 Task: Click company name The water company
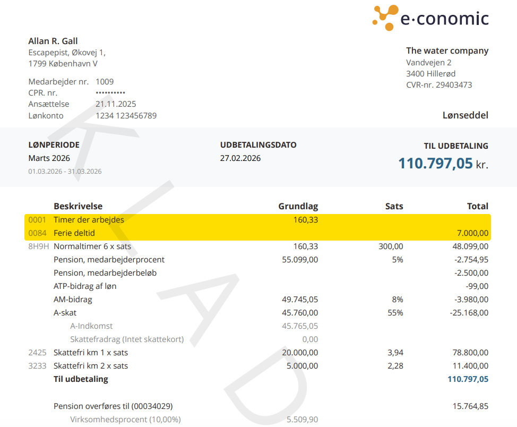pyautogui.click(x=447, y=51)
